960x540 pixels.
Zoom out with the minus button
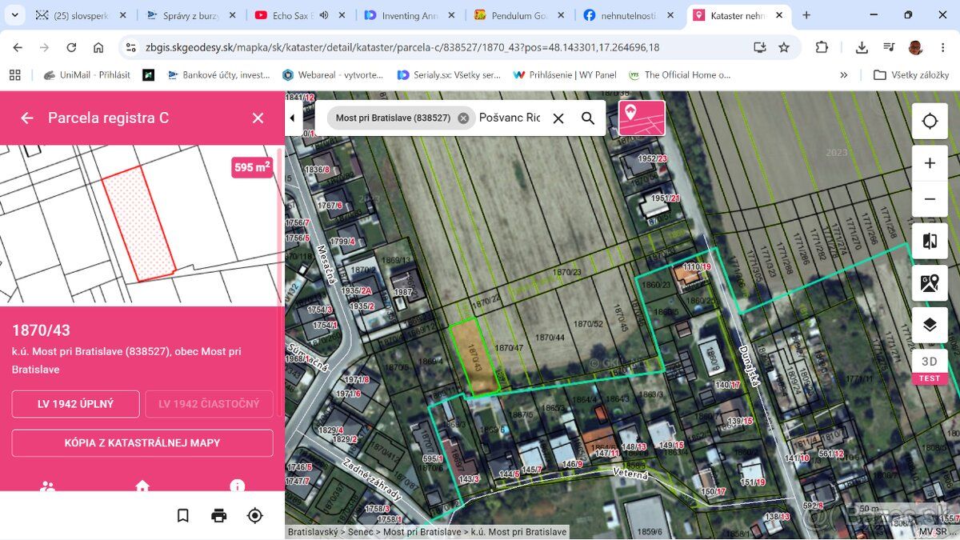930,199
